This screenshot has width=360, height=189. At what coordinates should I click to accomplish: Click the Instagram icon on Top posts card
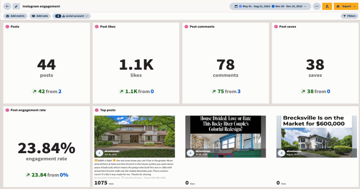tap(97, 110)
